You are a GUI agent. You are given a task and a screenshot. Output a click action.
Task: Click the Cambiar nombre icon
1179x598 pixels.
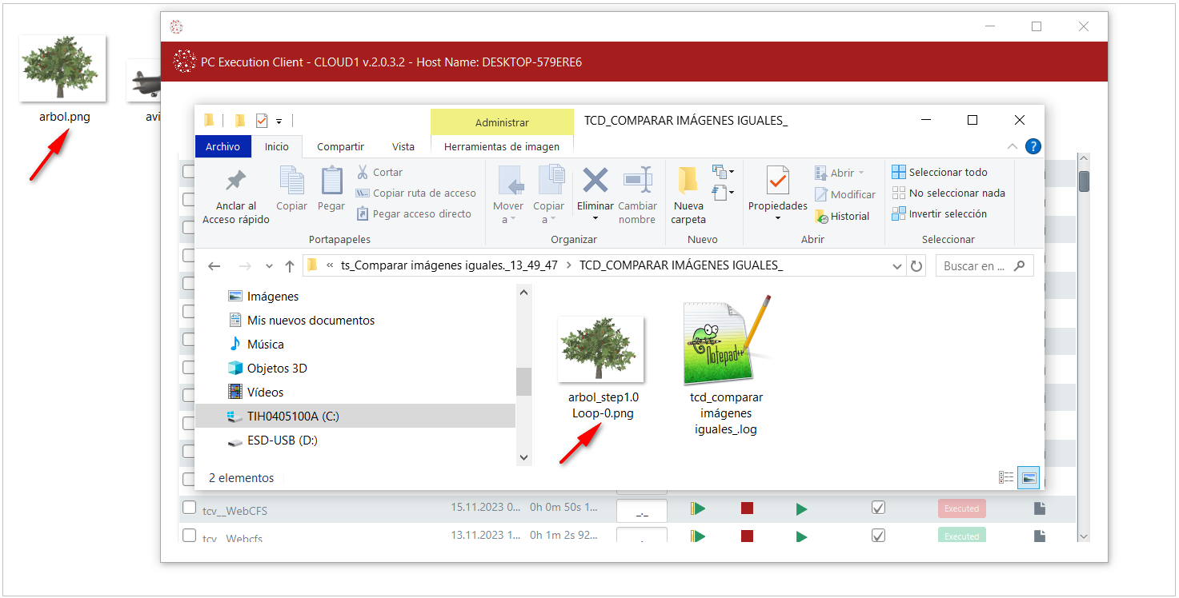click(637, 181)
